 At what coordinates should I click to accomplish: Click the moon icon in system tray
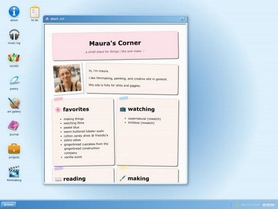coord(237,205)
